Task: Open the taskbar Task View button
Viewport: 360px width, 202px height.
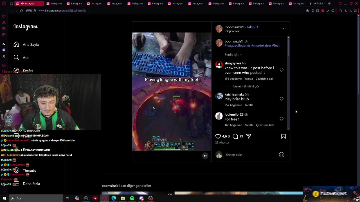Action: pos(67,198)
